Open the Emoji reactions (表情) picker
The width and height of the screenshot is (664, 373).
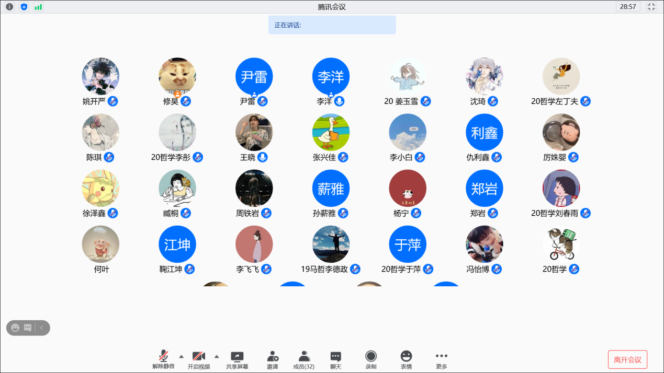point(406,360)
